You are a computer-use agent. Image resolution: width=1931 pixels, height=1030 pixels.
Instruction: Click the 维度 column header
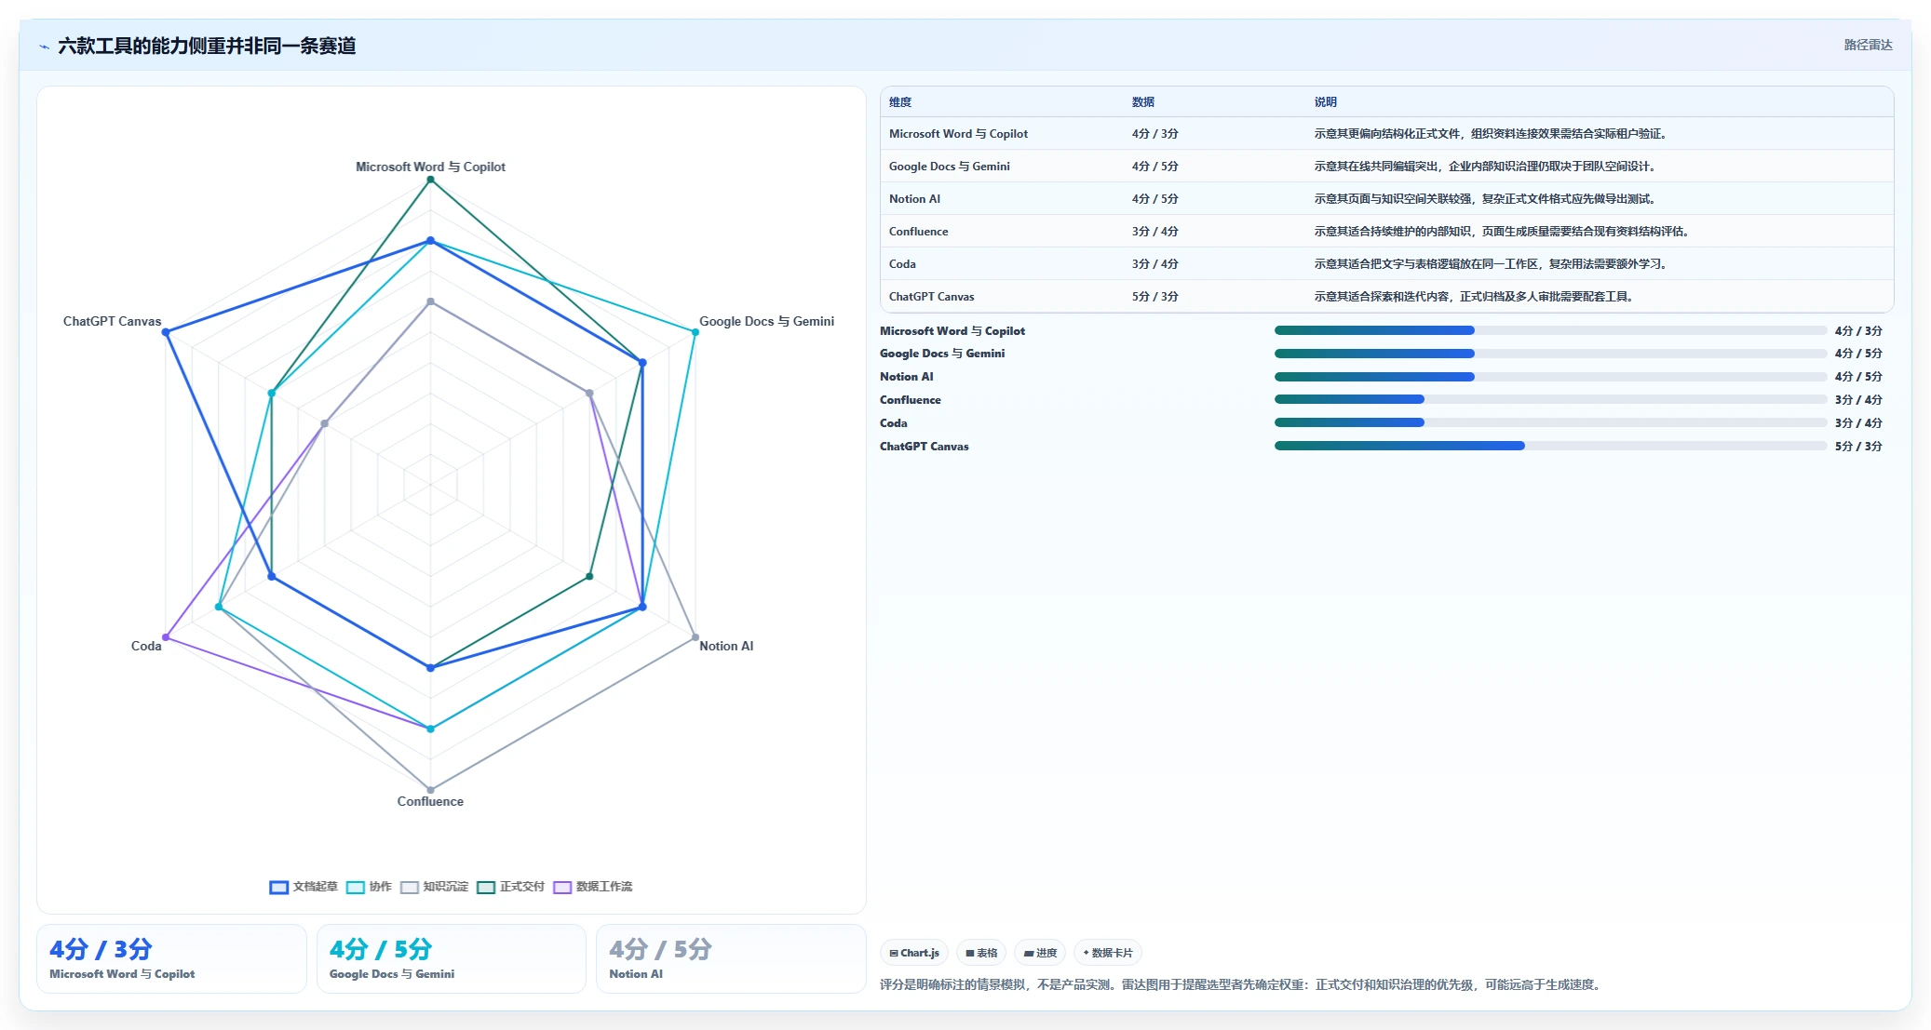click(900, 102)
